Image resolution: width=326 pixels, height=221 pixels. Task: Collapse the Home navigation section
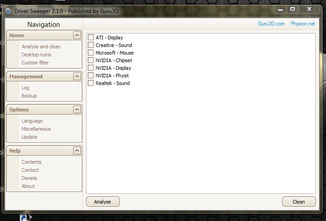[77, 35]
